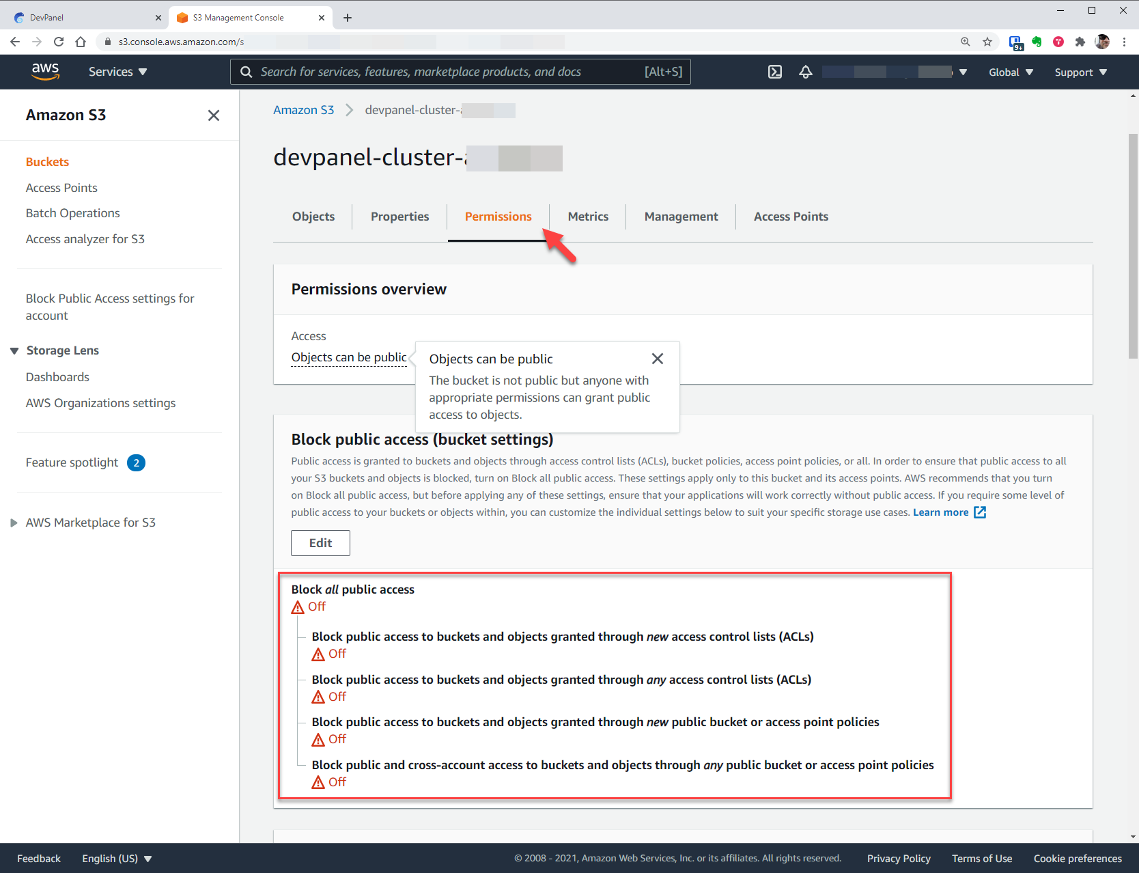This screenshot has width=1139, height=873.
Task: Close the Amazon S3 sidebar panel
Action: (214, 115)
